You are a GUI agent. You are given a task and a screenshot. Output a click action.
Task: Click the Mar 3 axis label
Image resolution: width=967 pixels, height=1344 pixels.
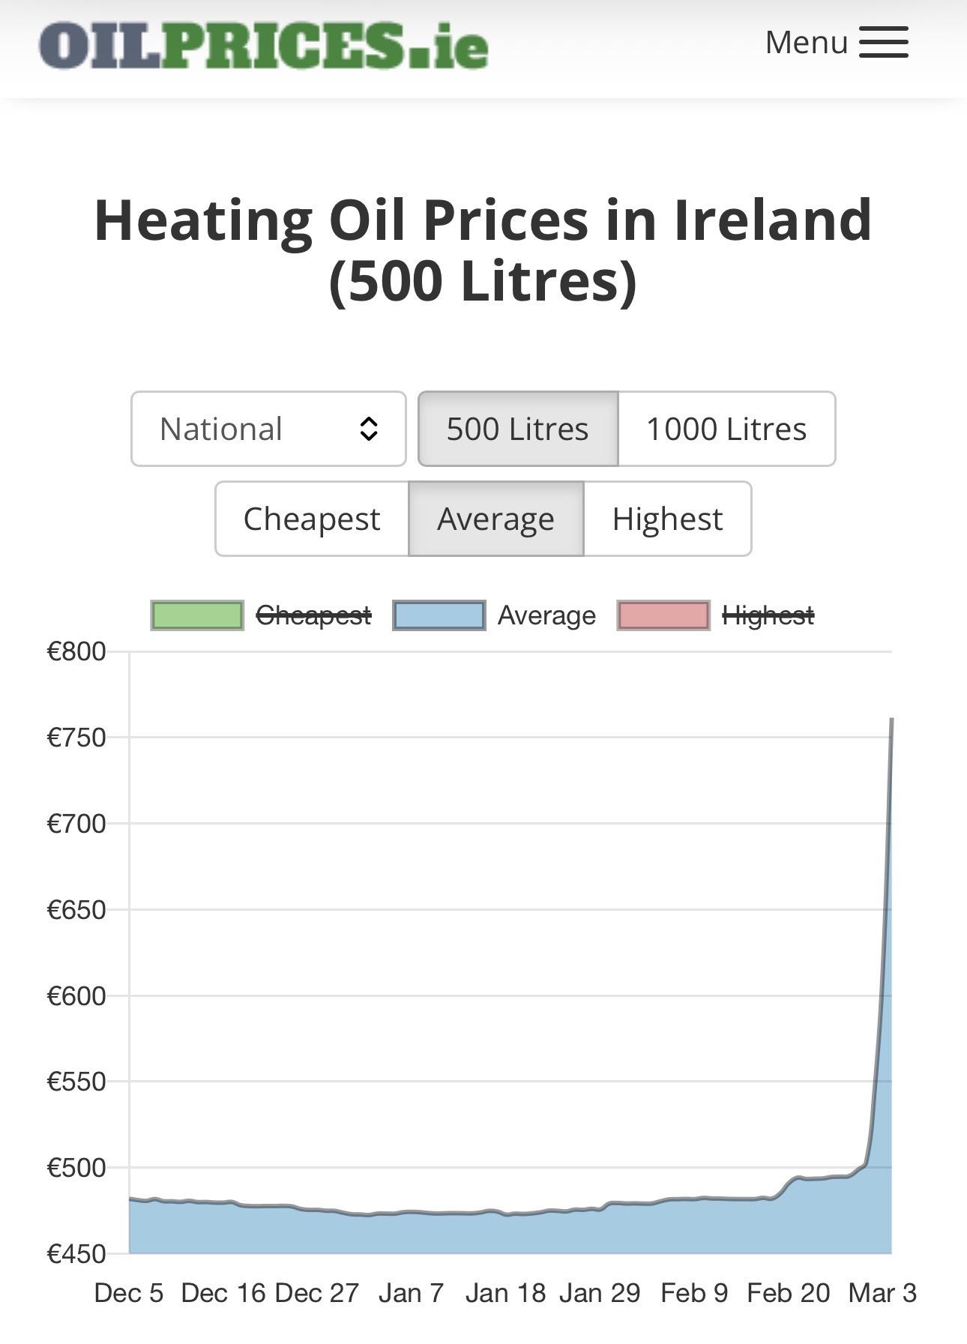[882, 1293]
